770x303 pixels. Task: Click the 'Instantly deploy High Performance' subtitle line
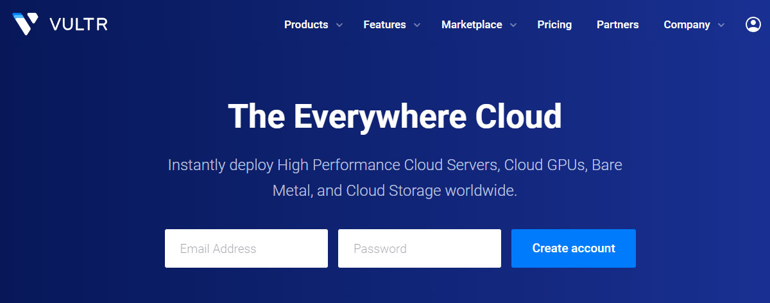point(395,165)
